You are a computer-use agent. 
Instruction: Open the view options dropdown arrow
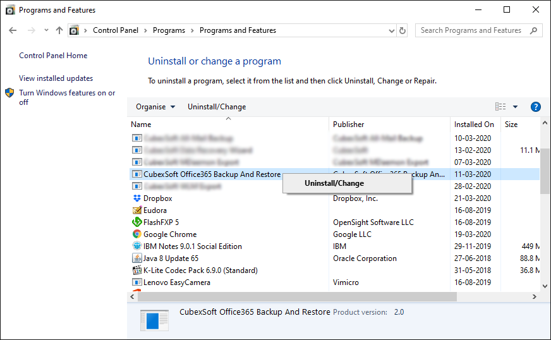coord(515,107)
